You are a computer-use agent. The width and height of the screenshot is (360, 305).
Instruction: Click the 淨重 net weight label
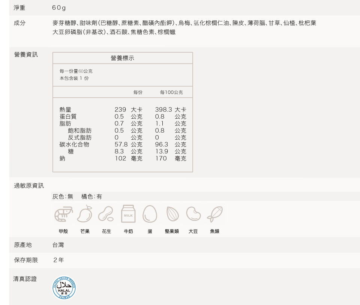20,8
